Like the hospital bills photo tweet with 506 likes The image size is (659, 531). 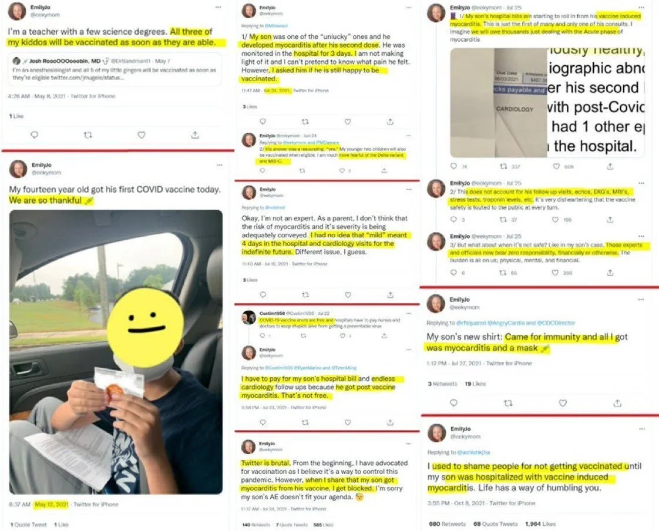point(556,166)
